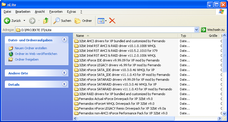Open the Datei menu
The width and height of the screenshot is (228, 122).
tap(7, 12)
